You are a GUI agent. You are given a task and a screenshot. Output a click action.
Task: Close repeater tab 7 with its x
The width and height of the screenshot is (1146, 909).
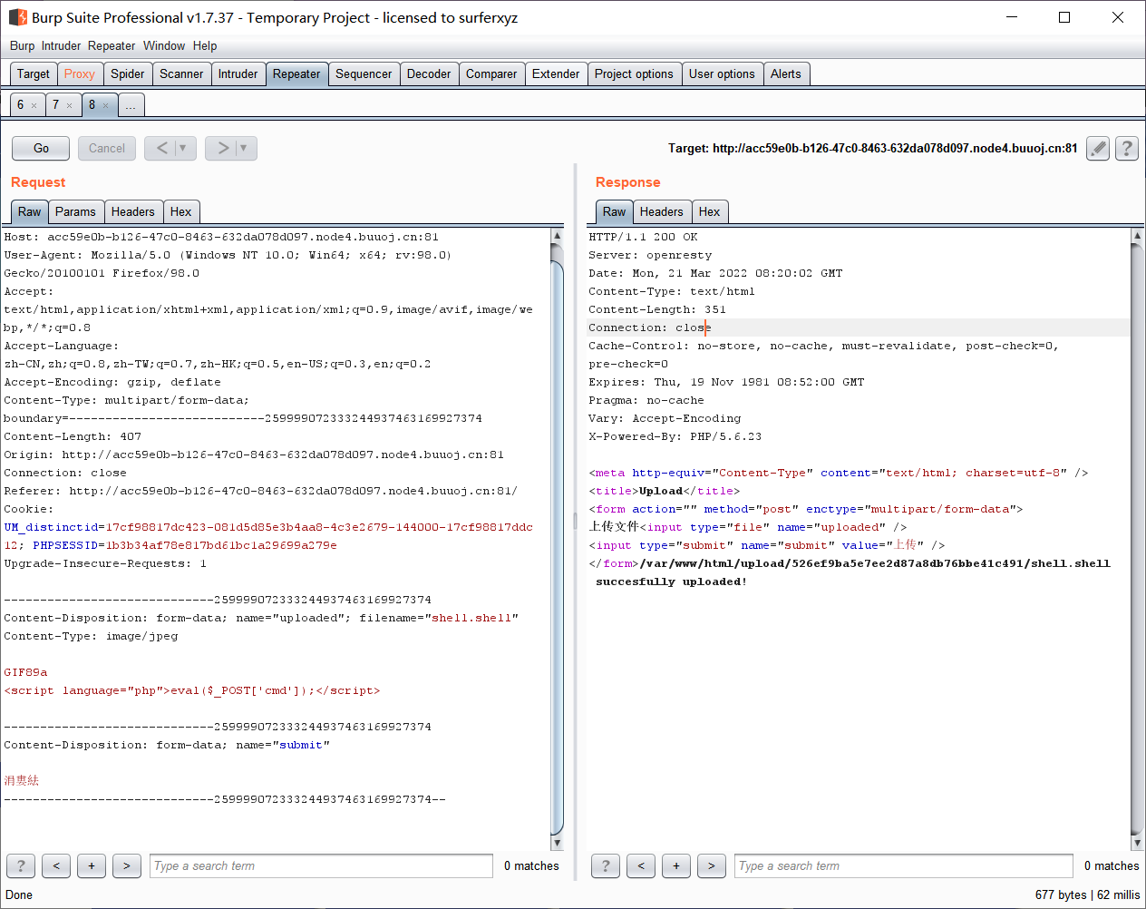69,106
